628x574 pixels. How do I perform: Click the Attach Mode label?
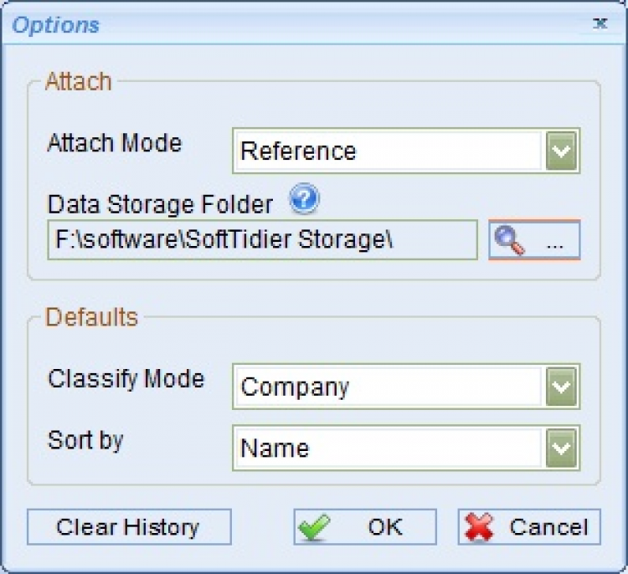(x=115, y=143)
